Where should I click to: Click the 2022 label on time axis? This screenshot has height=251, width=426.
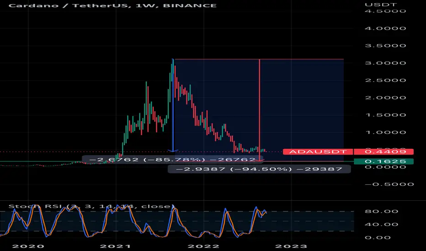click(x=203, y=246)
